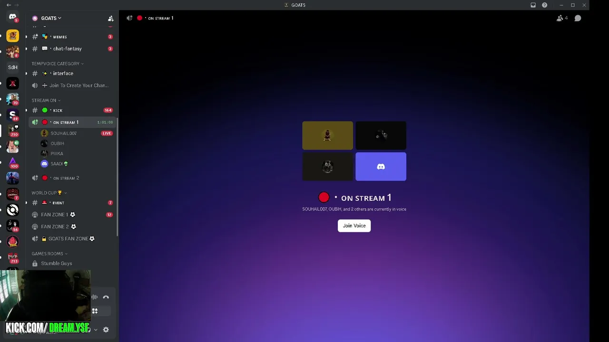Open the server icon with 213 badge
Screen dimensions: 609x342
(12, 257)
